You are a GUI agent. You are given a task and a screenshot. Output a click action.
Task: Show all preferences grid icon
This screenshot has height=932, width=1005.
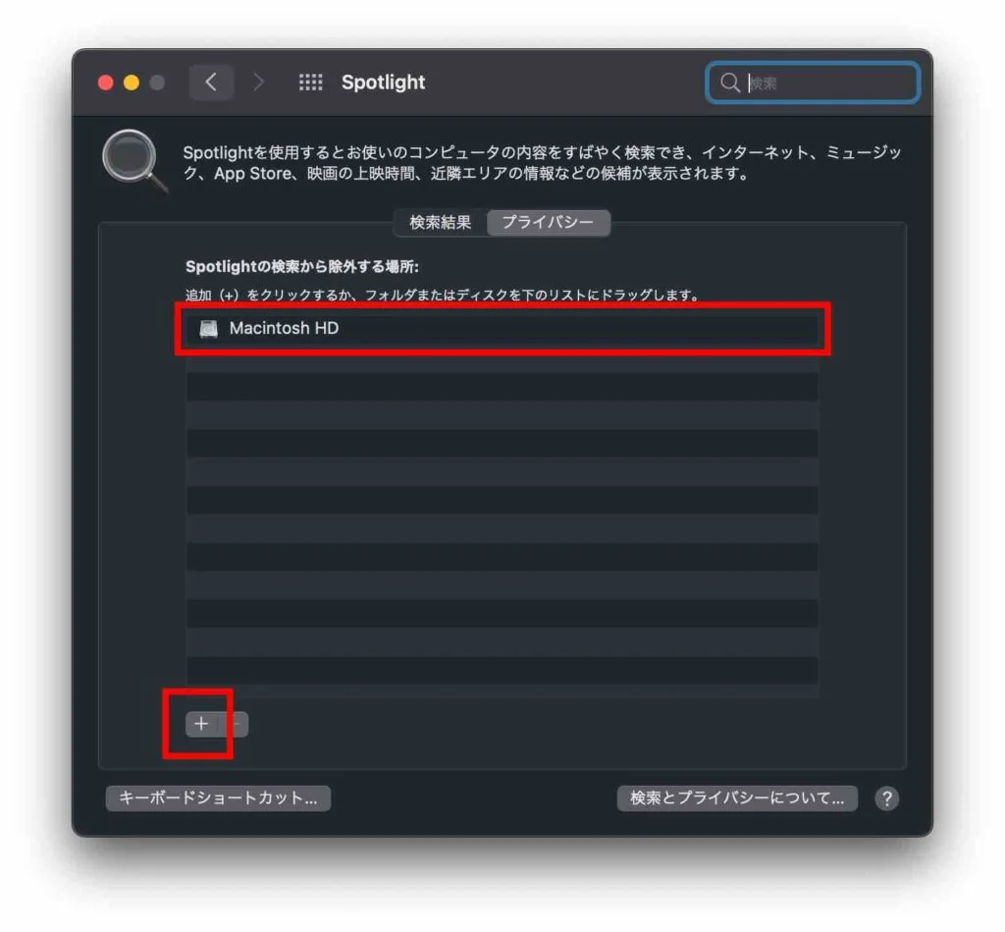tap(311, 82)
